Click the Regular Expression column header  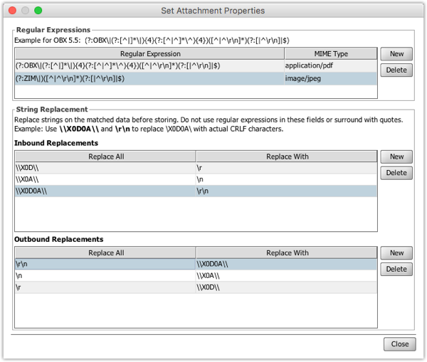[149, 54]
